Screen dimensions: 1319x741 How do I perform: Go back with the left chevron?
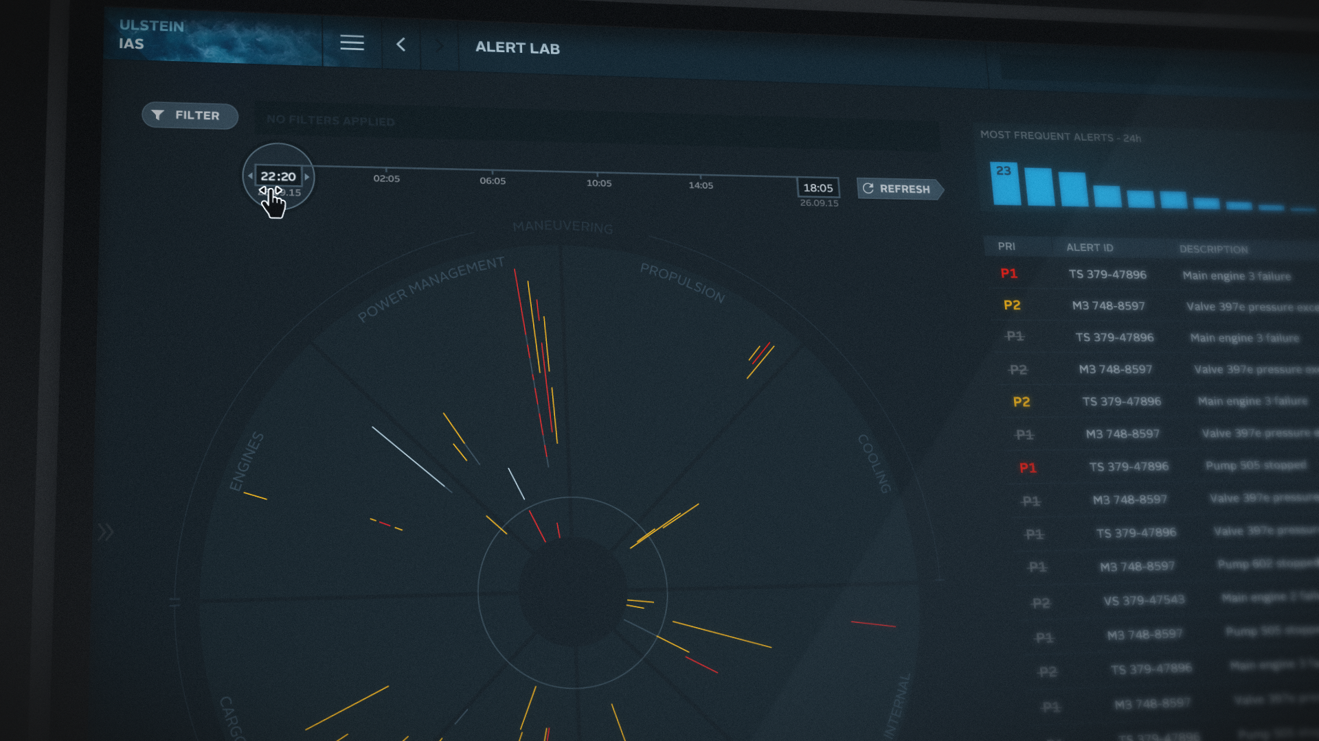401,45
